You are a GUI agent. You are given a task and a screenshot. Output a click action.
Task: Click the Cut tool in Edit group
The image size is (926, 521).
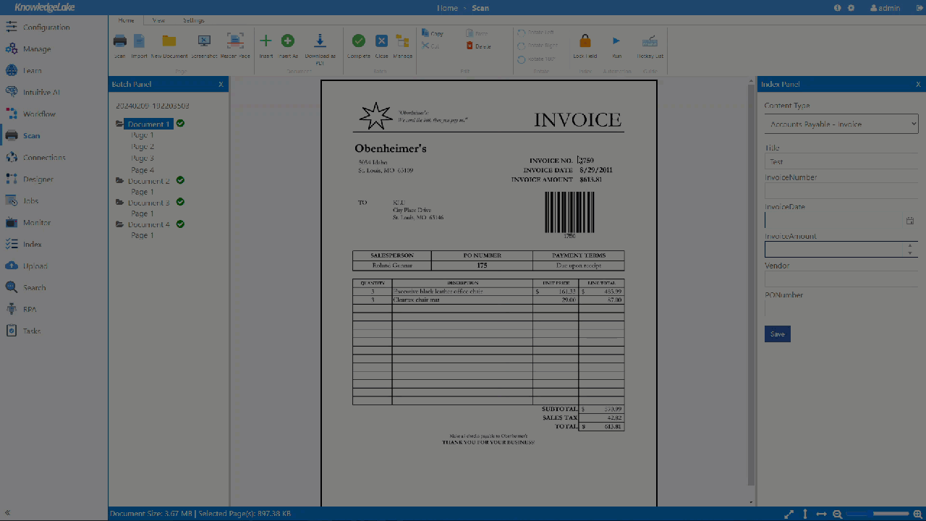[430, 46]
